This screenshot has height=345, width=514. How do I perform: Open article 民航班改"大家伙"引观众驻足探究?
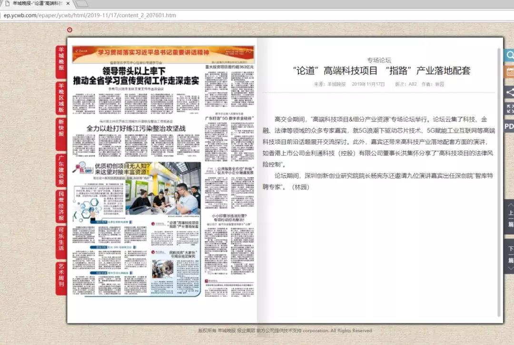click(183, 254)
